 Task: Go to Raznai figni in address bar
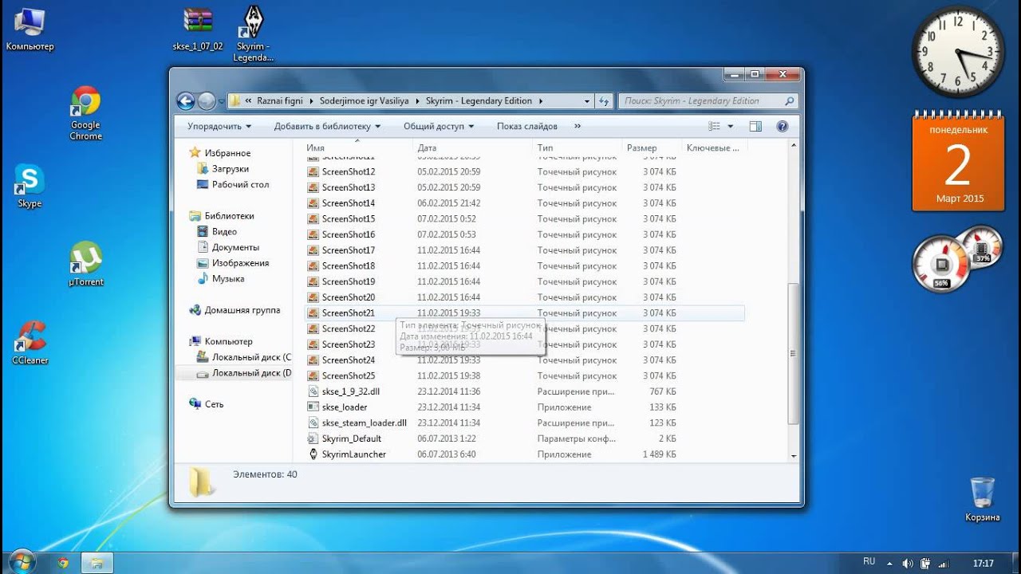[280, 101]
